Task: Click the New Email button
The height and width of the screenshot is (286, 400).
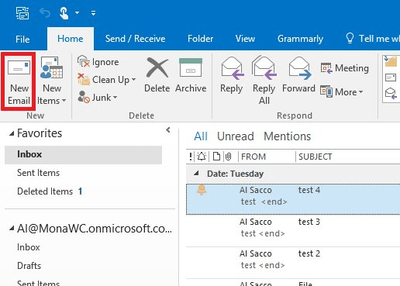Action: click(19, 82)
